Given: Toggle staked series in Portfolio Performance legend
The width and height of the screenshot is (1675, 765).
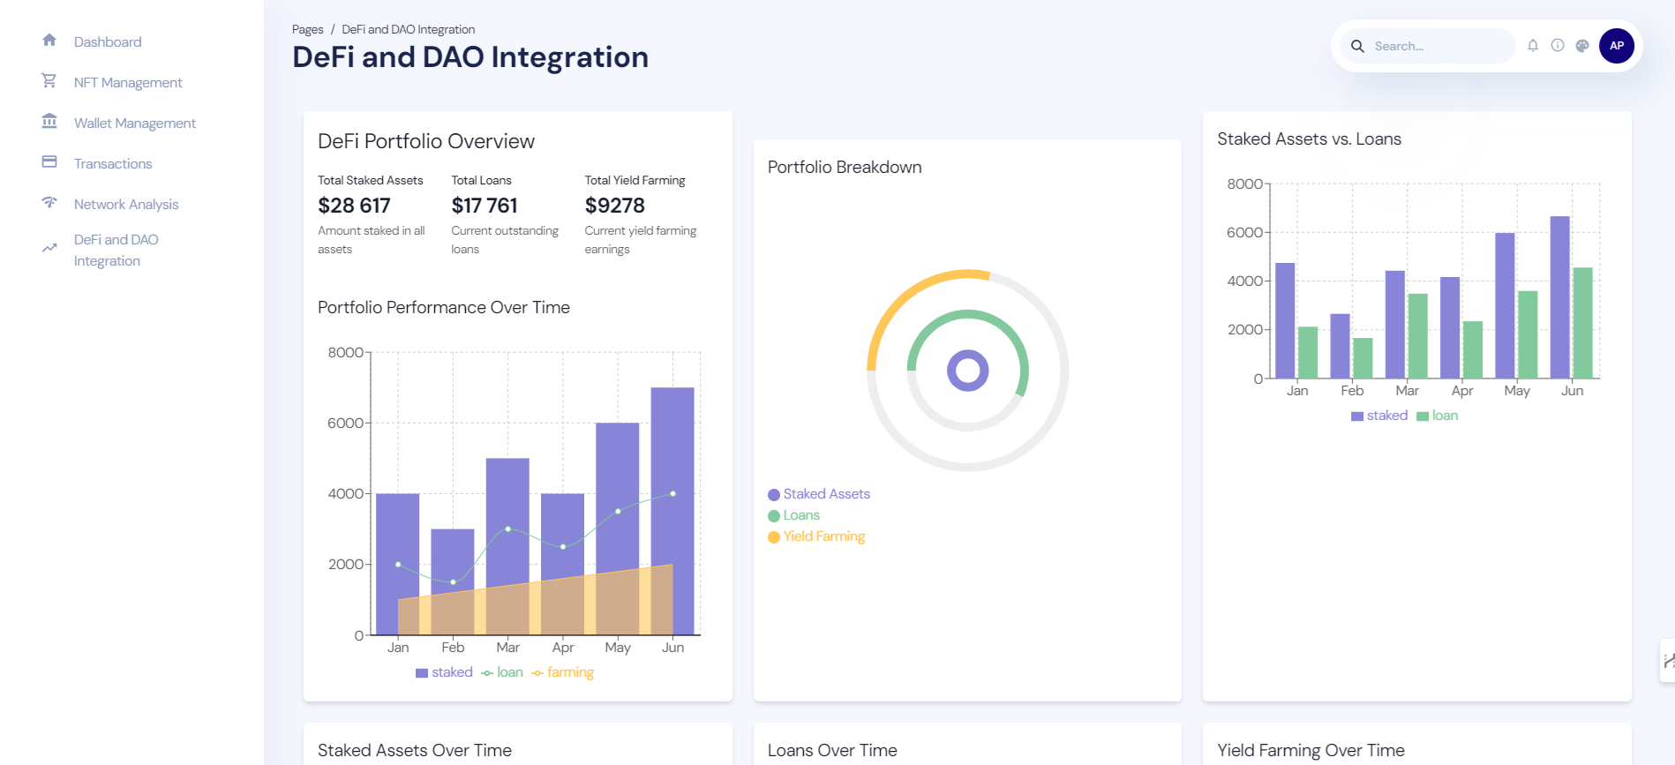Looking at the screenshot, I should [x=444, y=672].
